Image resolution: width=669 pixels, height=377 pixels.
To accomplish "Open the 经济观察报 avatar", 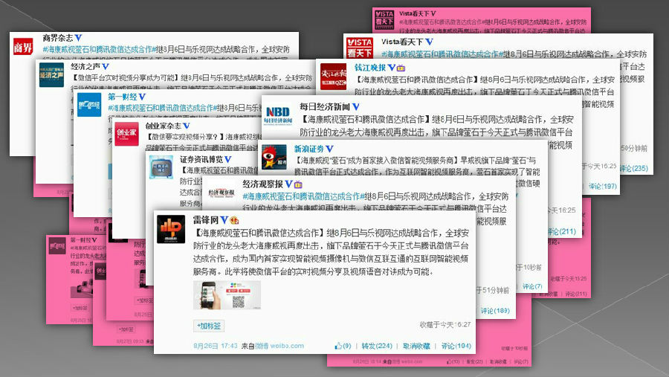I will [x=222, y=193].
